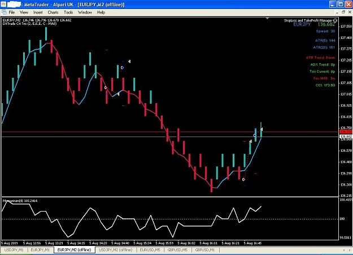Image resolution: width=353 pixels, height=255 pixels.
Task: Click the 5 Aug 12:56 time axis label
Action: [x=32, y=243]
